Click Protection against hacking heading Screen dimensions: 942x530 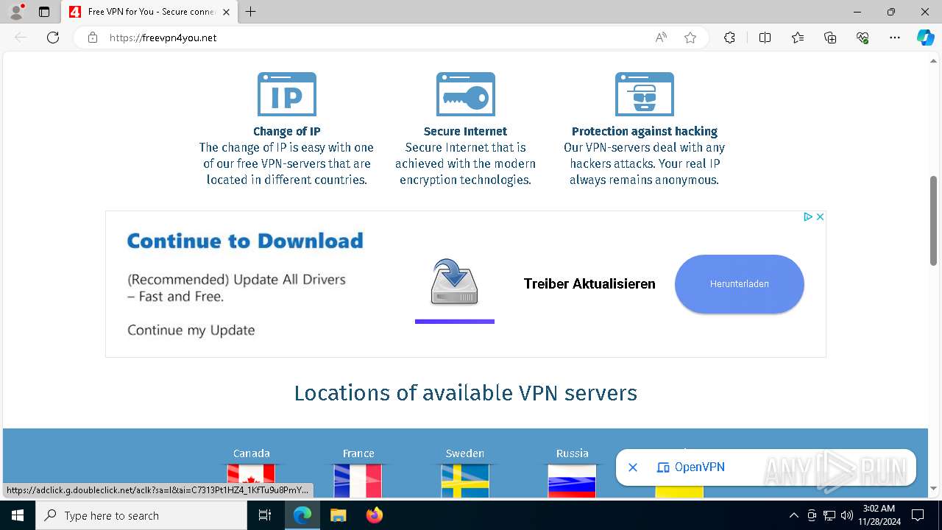(x=645, y=131)
